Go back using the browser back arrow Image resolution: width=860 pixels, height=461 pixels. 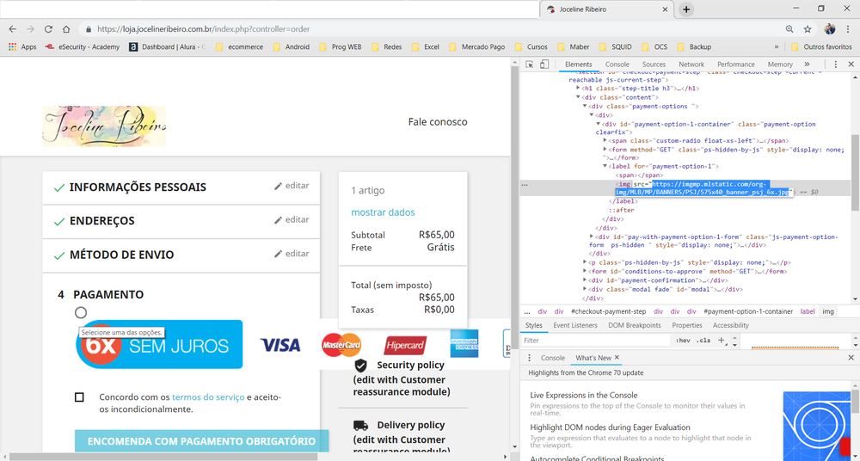pos(13,29)
